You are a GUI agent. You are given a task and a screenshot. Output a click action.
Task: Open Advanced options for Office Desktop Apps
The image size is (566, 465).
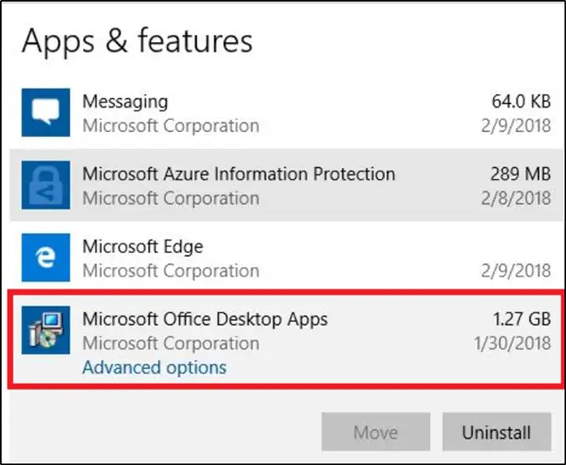point(154,367)
